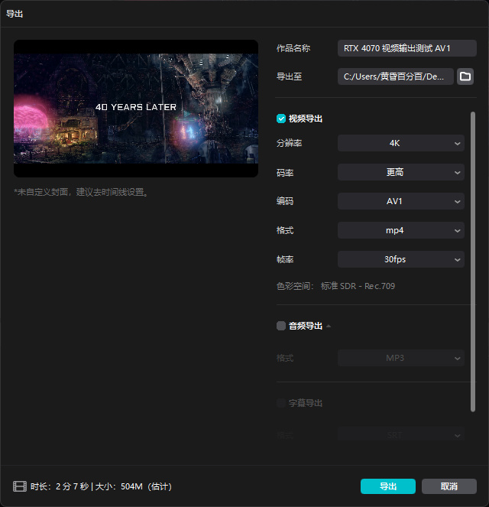489x507 pixels.
Task: Open folder browser for export path
Action: (x=465, y=76)
